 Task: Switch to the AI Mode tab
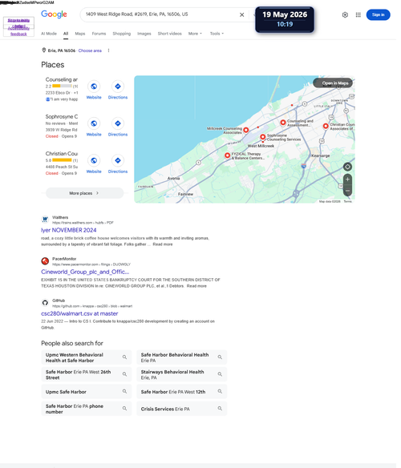point(49,34)
